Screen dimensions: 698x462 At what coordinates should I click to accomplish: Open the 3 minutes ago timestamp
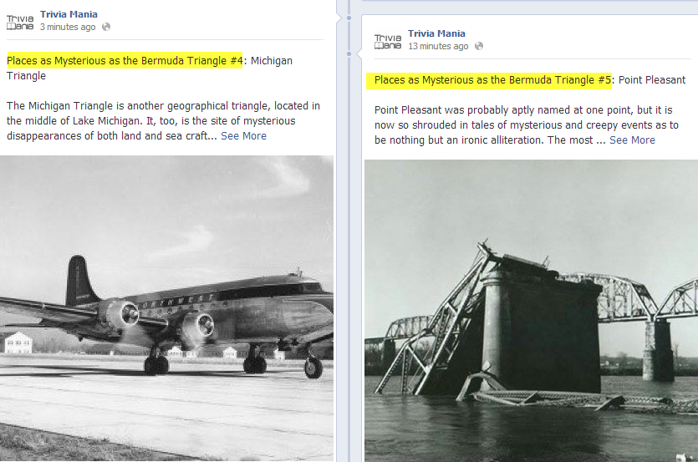(68, 27)
